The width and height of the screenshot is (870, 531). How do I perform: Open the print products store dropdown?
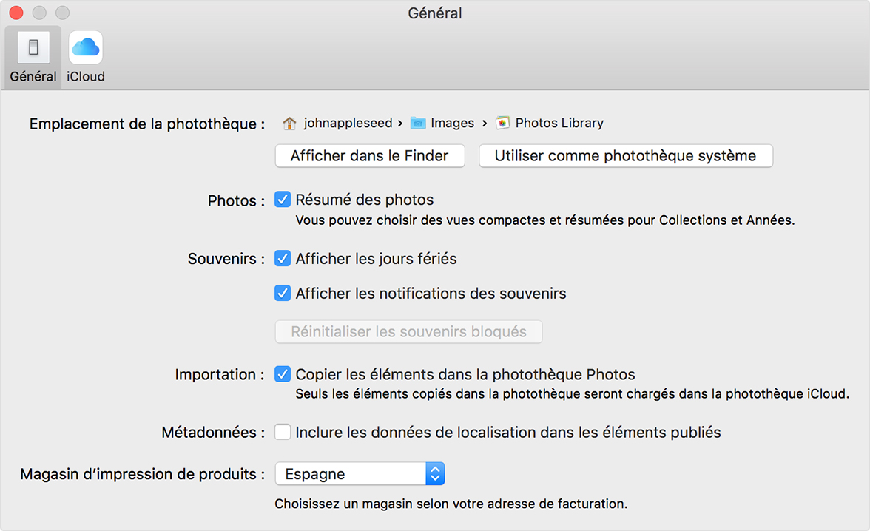(x=360, y=473)
